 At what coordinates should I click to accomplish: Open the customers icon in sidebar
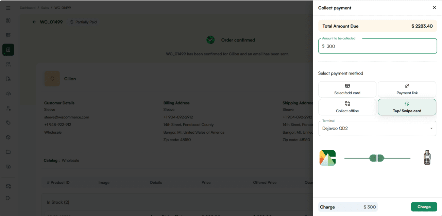8,64
